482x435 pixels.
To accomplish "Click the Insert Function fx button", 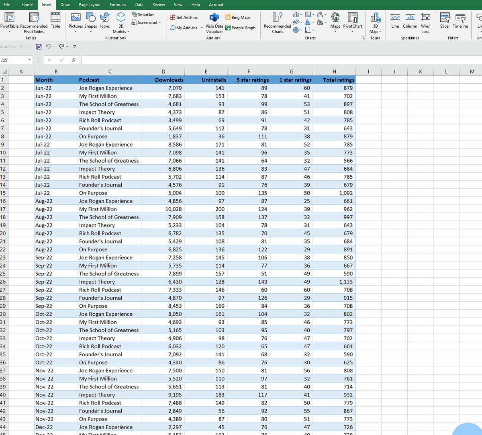I will (x=74, y=60).
